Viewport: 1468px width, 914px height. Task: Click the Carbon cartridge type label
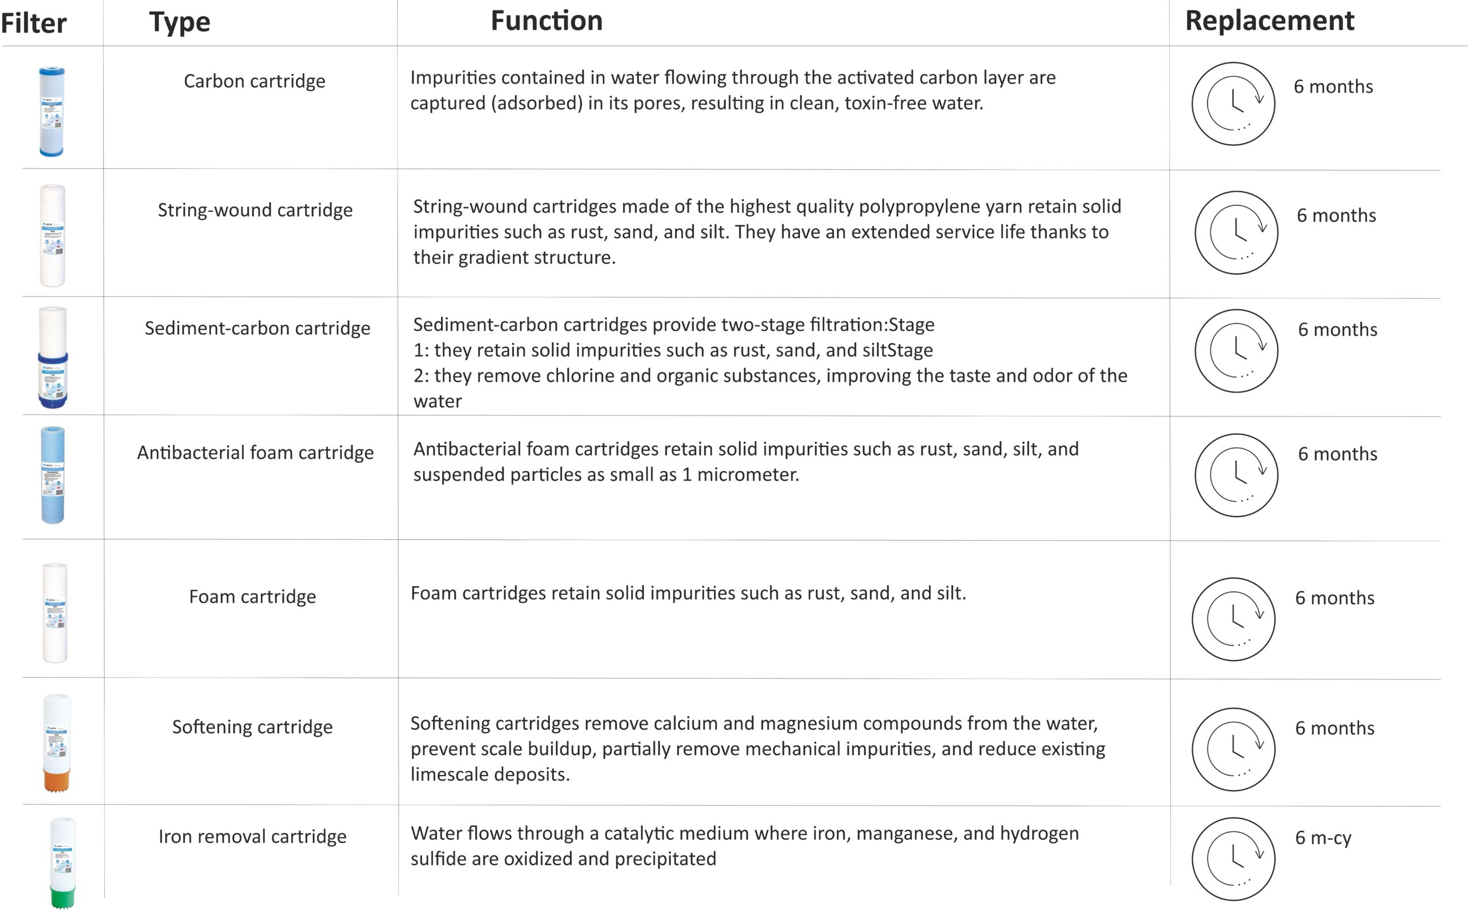coord(255,81)
